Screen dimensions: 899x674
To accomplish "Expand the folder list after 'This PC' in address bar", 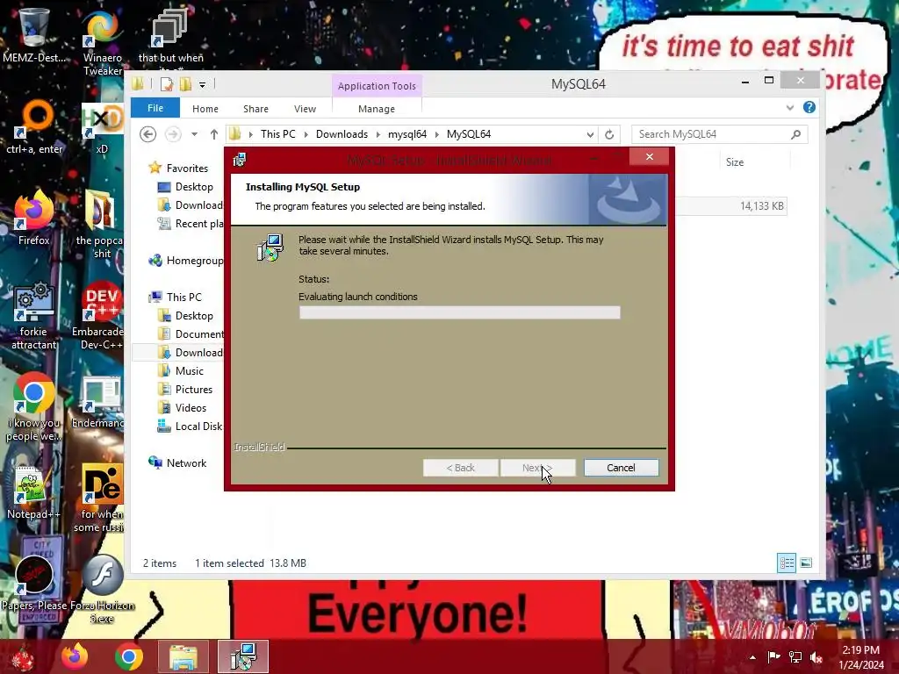I will pyautogui.click(x=306, y=134).
